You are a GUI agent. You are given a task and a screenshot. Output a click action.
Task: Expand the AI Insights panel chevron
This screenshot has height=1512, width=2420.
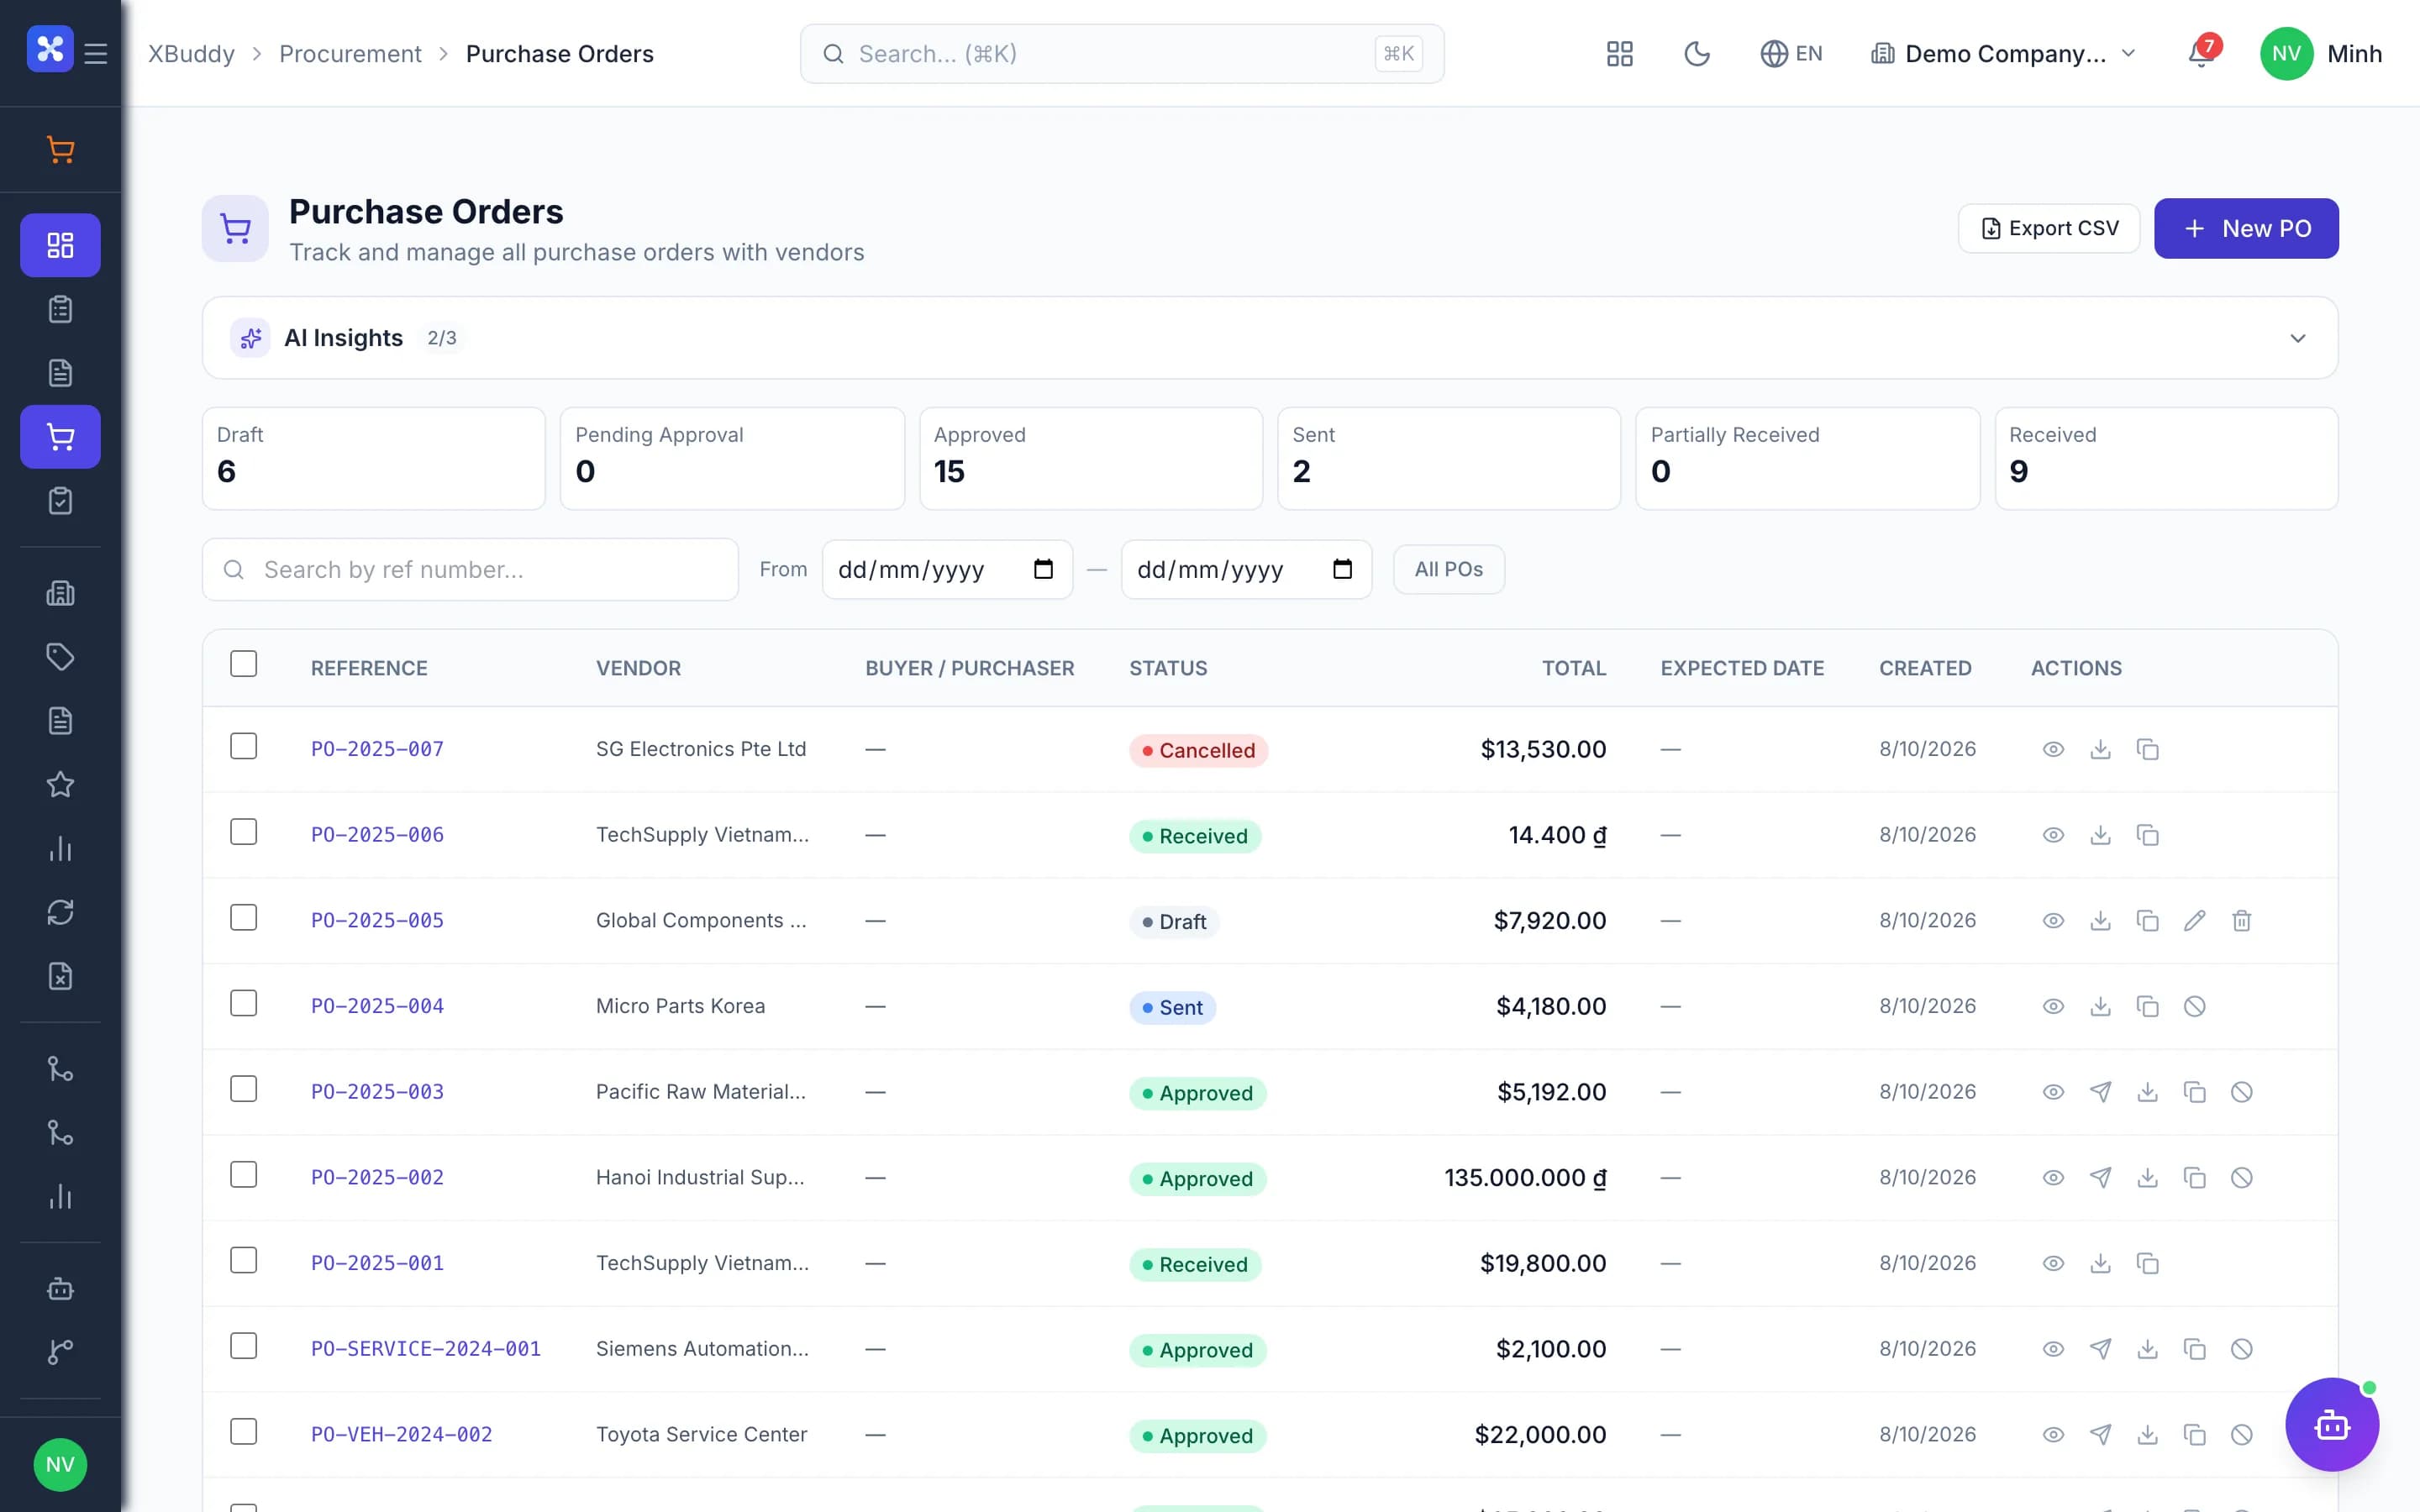[2297, 338]
